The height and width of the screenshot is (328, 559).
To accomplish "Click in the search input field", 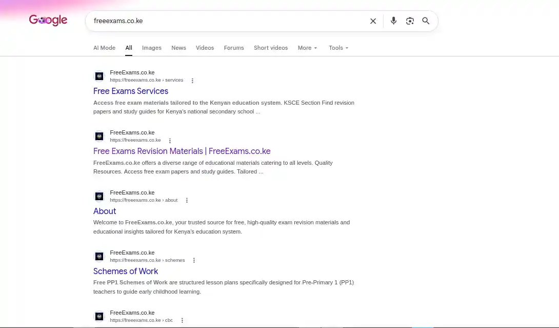I will click(x=228, y=21).
